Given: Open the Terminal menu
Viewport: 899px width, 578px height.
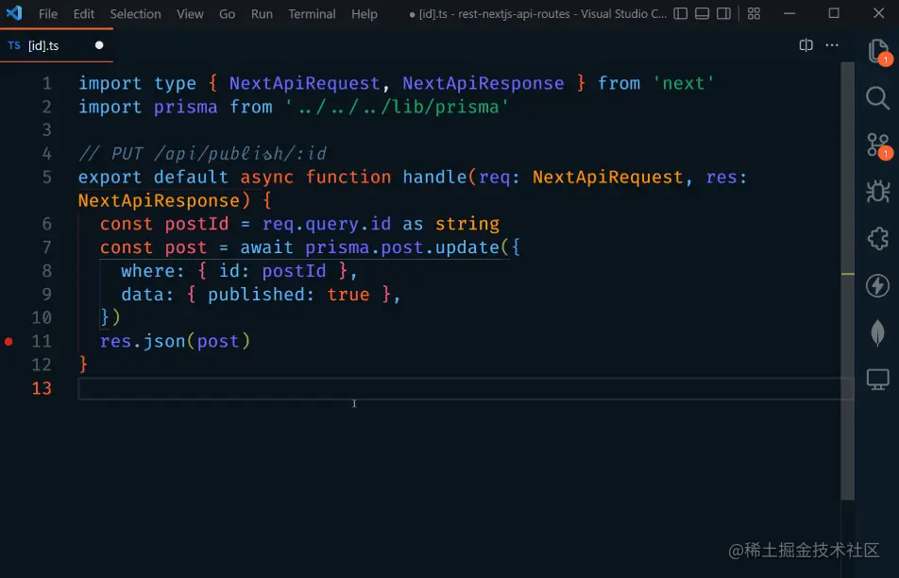Looking at the screenshot, I should click(312, 14).
